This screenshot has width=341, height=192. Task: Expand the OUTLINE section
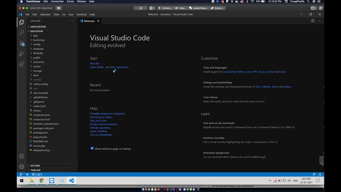pyautogui.click(x=35, y=166)
